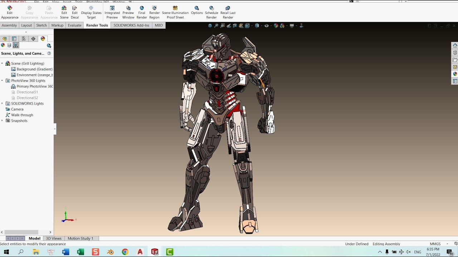Expand the Snapshots node
Image resolution: width=458 pixels, height=257 pixels.
(x=2, y=121)
